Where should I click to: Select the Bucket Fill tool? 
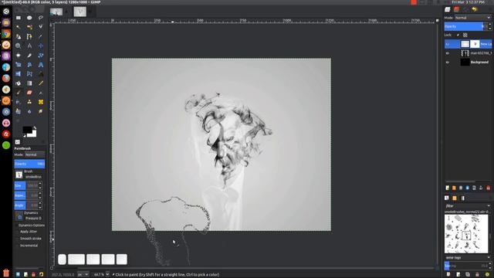[19, 83]
